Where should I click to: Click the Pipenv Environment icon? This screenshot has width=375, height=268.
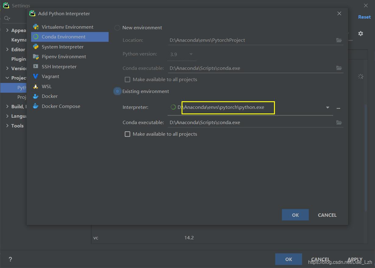click(x=36, y=57)
